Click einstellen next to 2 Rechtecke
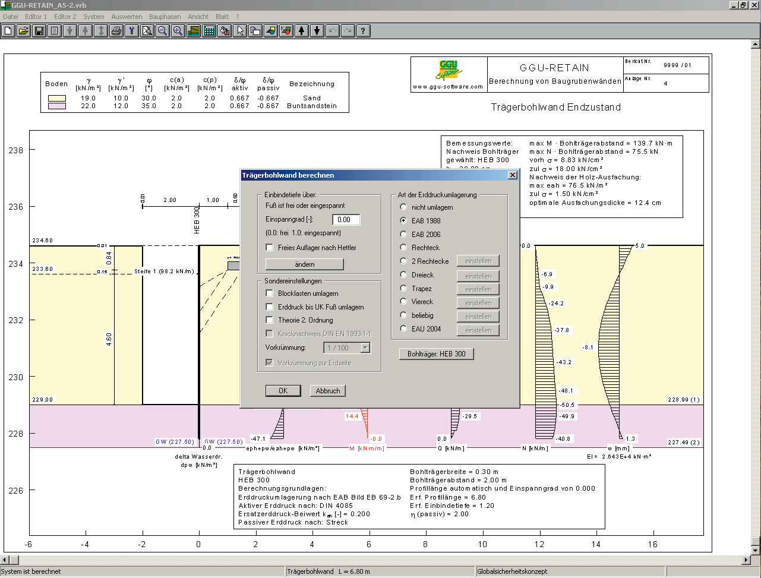 (478, 261)
